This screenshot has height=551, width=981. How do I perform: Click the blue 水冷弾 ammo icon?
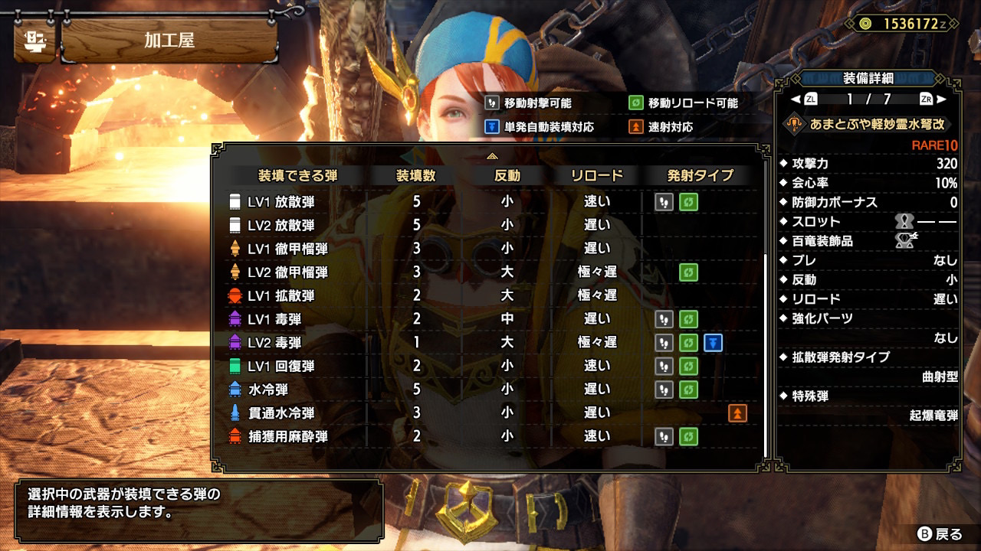pos(235,390)
